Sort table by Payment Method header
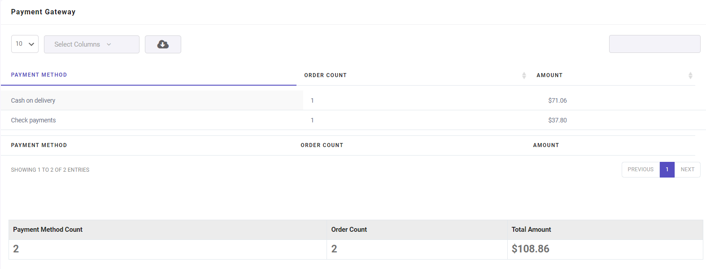The height and width of the screenshot is (269, 706). pos(39,75)
